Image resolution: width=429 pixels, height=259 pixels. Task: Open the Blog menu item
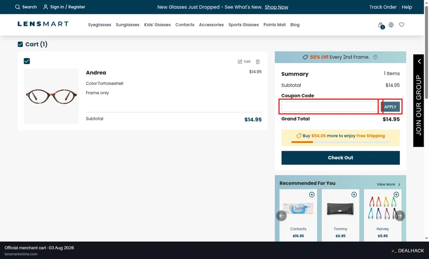coord(294,25)
